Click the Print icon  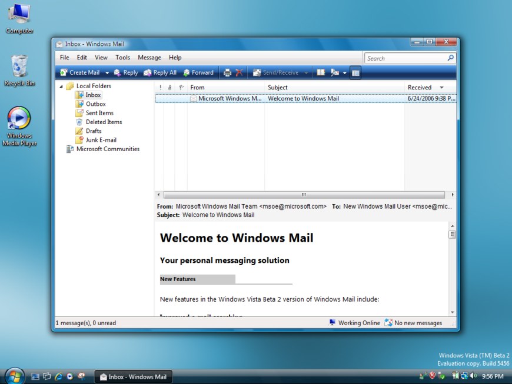pos(227,72)
